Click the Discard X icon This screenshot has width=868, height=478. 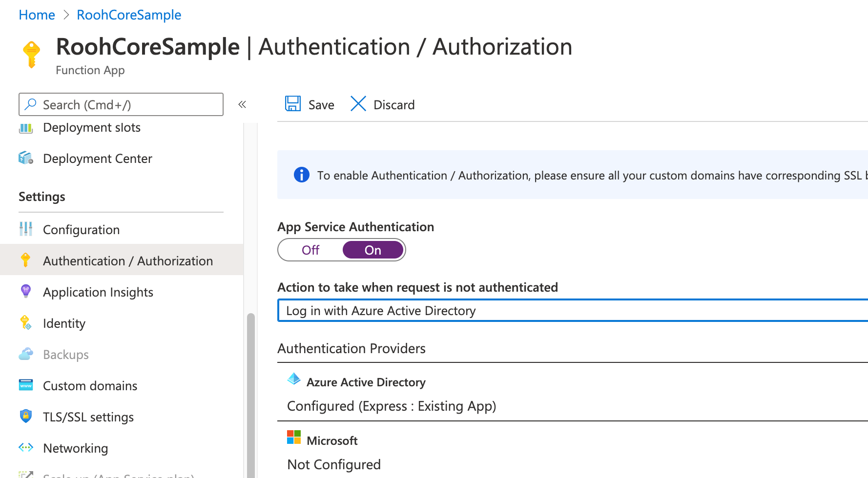point(358,104)
